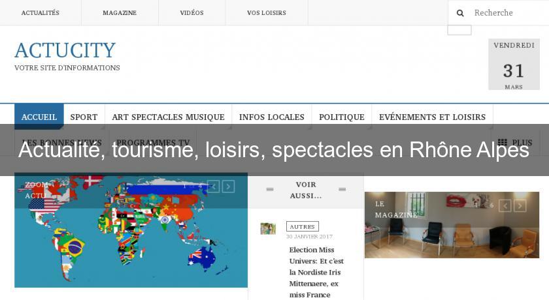Open Evénements et Loisirs section
This screenshot has height=300, width=549.
(432, 117)
